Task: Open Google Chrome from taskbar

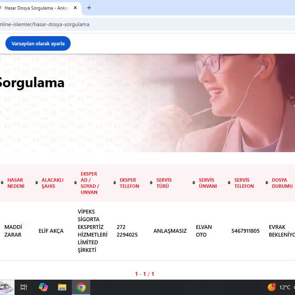Action: [81, 287]
